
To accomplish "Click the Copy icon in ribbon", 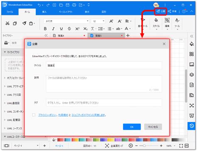I will click(15, 23).
